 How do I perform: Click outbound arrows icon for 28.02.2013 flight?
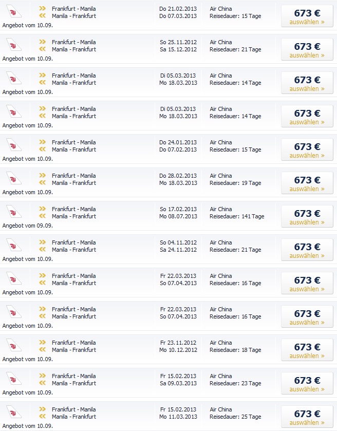42,175
